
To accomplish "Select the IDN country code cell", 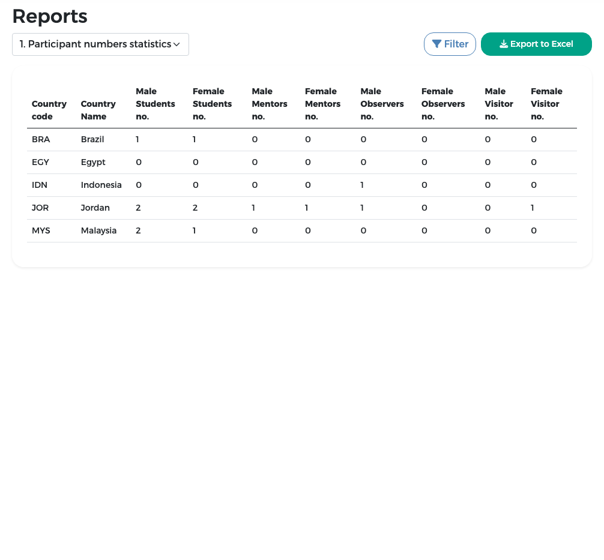I will click(39, 185).
